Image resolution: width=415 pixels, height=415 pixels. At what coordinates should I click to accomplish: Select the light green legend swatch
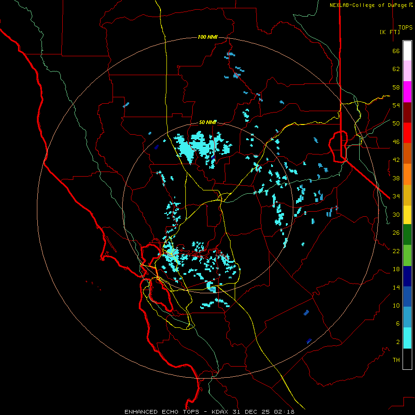[x=407, y=255]
